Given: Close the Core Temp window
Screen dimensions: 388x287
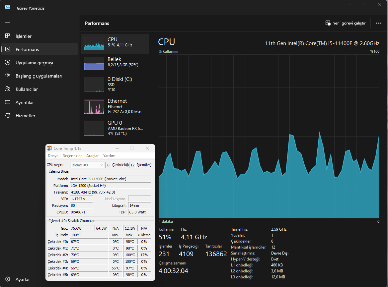Looking at the screenshot, I should (147, 148).
